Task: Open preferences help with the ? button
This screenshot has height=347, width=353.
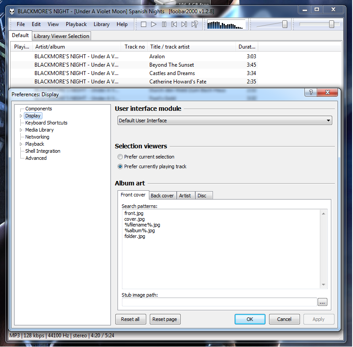Action: tap(311, 92)
